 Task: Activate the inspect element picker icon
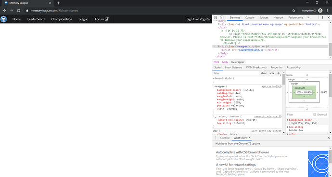coord(216,18)
